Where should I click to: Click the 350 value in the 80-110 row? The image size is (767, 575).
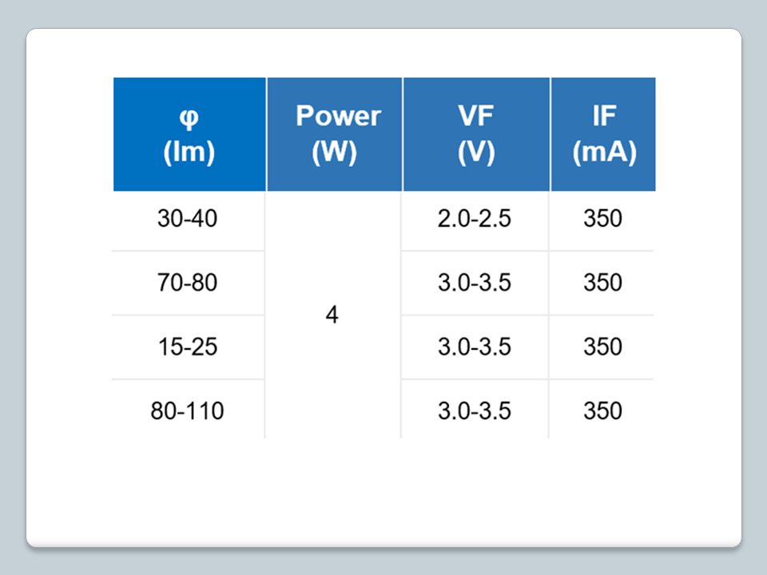pos(602,411)
